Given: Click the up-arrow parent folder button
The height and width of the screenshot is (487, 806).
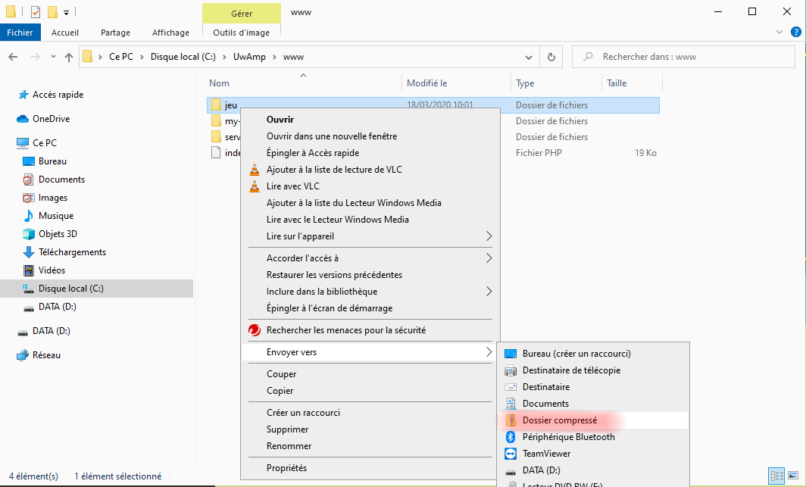Looking at the screenshot, I should tap(69, 57).
